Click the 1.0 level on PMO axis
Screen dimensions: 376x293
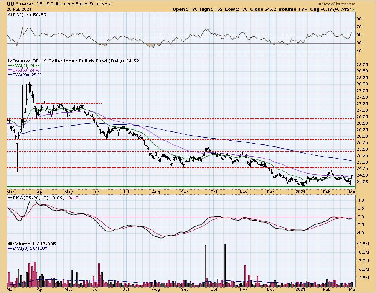click(x=361, y=200)
